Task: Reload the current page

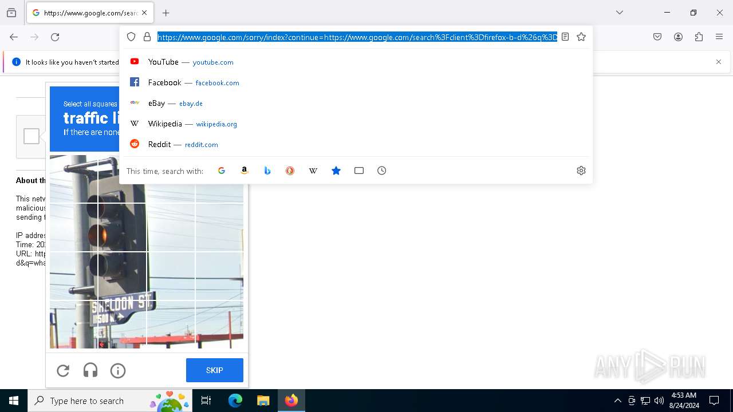Action: click(x=55, y=37)
